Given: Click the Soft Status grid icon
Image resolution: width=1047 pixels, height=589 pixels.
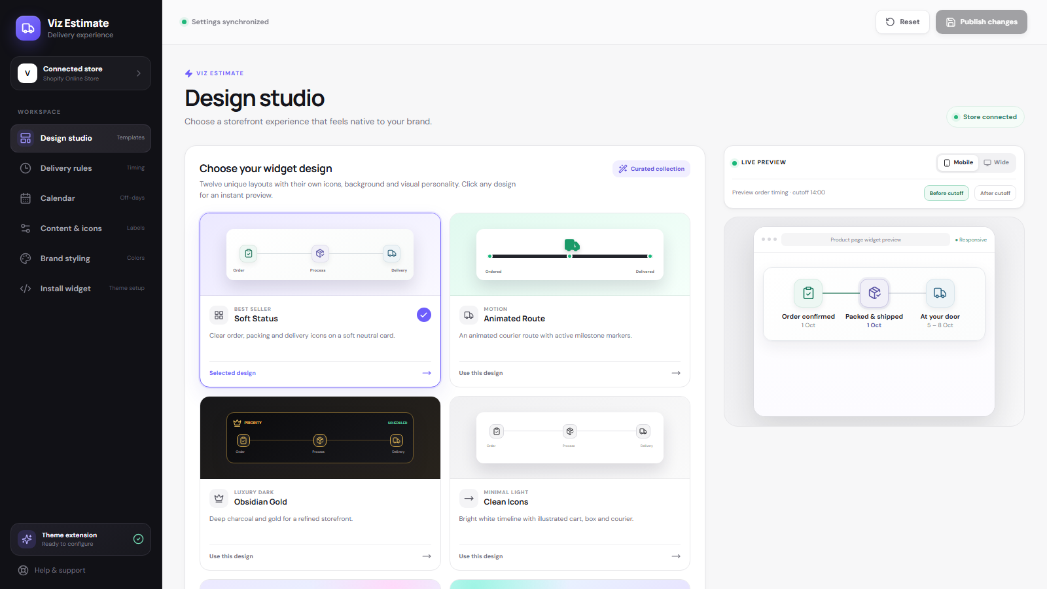Looking at the screenshot, I should [x=219, y=315].
